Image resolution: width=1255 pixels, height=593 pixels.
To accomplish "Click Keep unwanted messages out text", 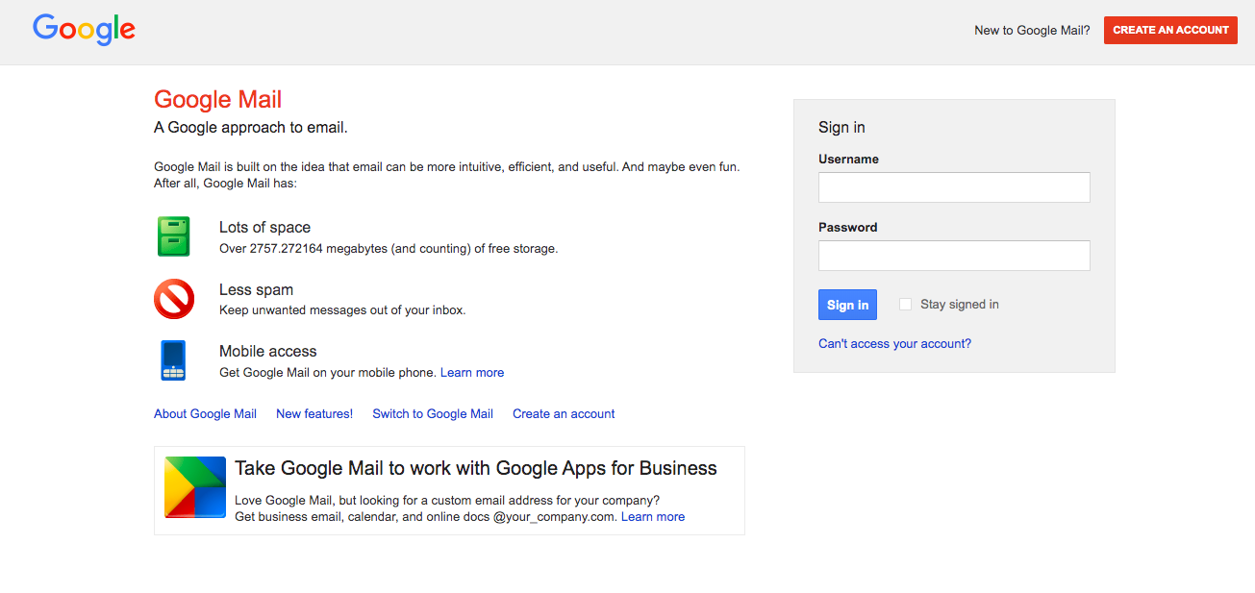I will point(342,310).
